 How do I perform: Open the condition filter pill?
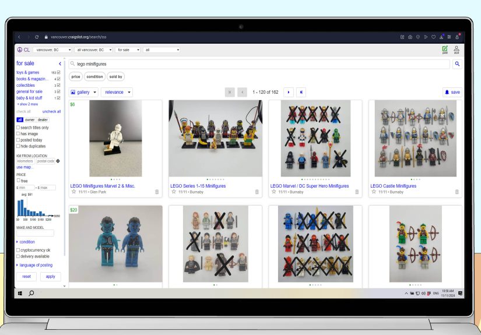[x=94, y=77]
